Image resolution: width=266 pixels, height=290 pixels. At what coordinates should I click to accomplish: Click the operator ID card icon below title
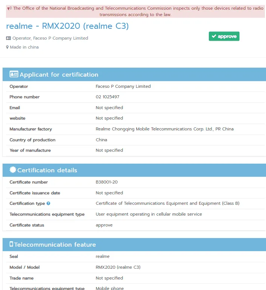[x=8, y=38]
